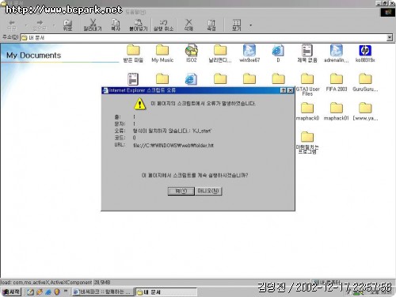Open the 도움말 (Help) menu
Screen dimensions: 396x297
pos(135,12)
